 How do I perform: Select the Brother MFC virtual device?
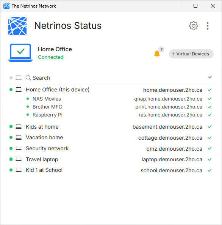(x=47, y=107)
